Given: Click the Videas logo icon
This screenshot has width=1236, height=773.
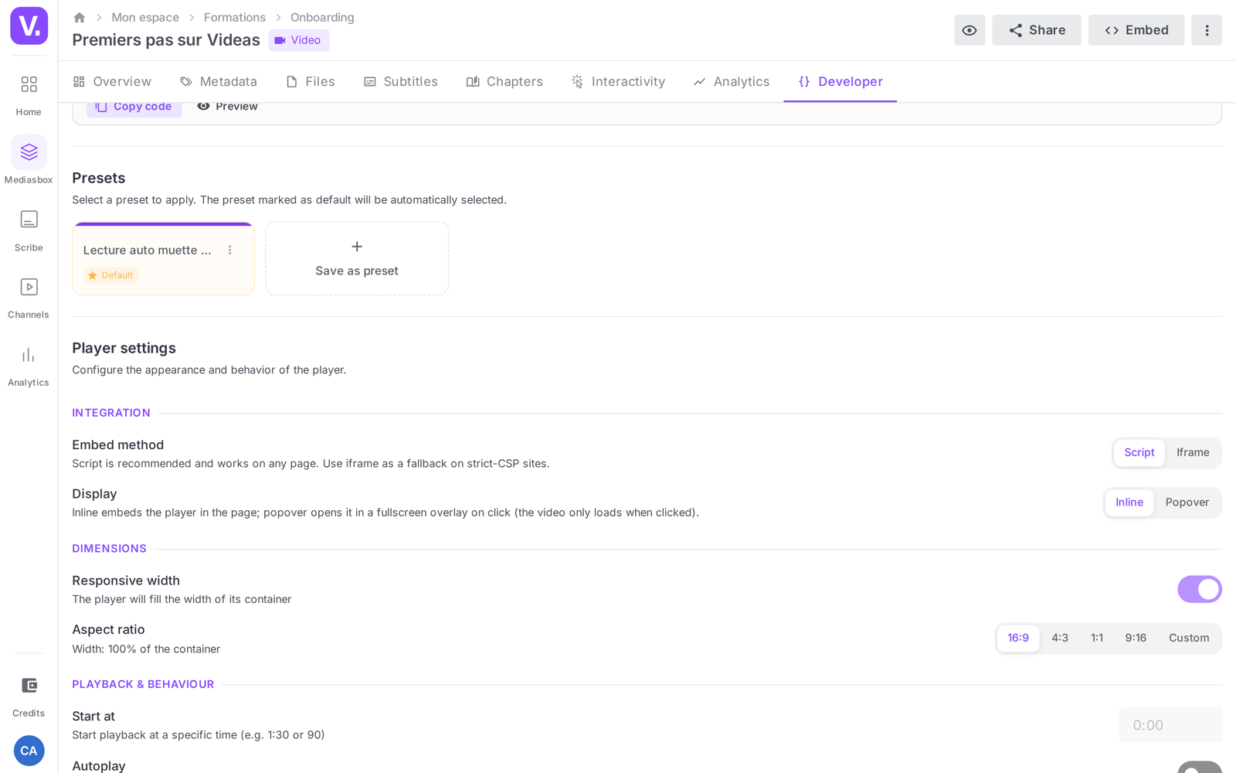Looking at the screenshot, I should 29,26.
